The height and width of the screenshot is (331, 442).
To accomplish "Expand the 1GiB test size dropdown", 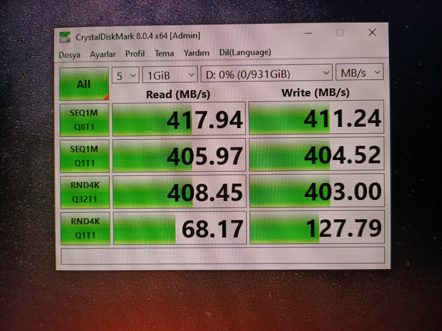I will (x=170, y=75).
